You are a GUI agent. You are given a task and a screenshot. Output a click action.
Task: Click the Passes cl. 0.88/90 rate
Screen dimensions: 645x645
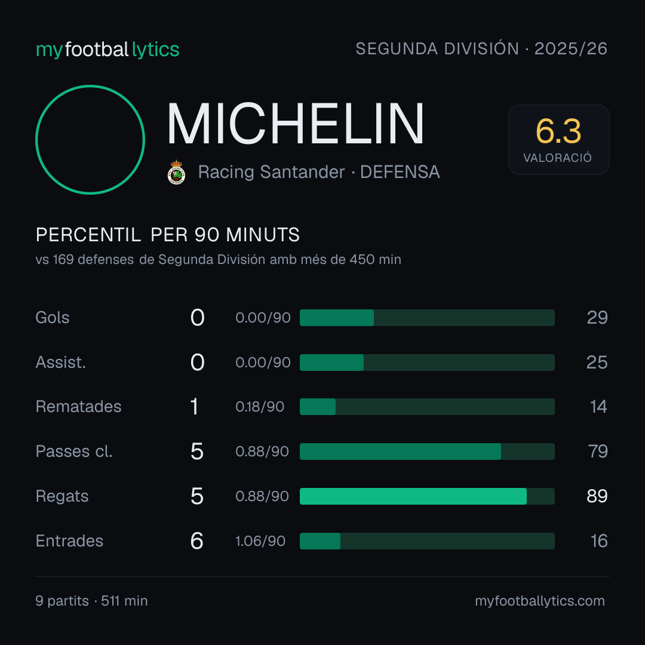tap(262, 451)
